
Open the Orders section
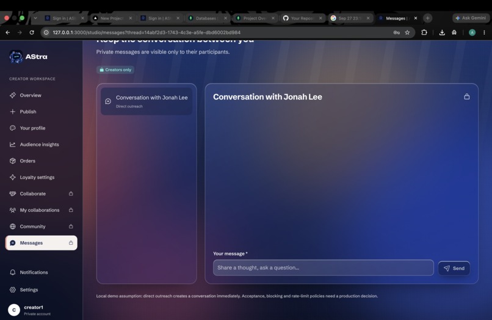pos(27,161)
